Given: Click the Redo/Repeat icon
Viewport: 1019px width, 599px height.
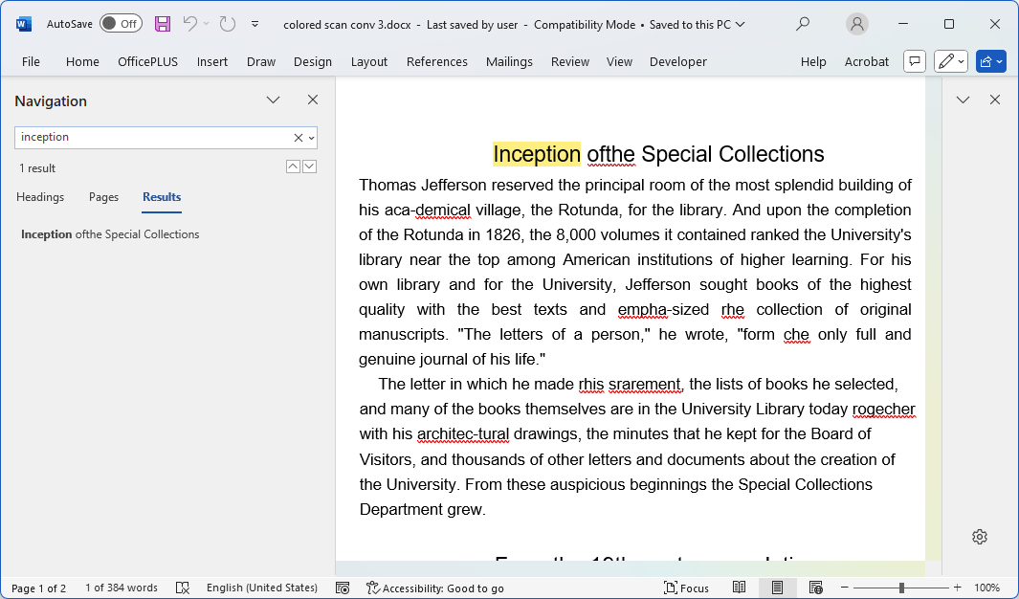Looking at the screenshot, I should click(227, 24).
